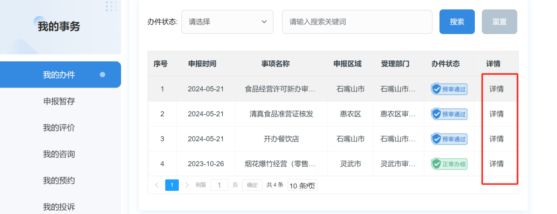Open 我的预约 sidebar item
Viewport: 557px width, 214px height.
coord(59,180)
